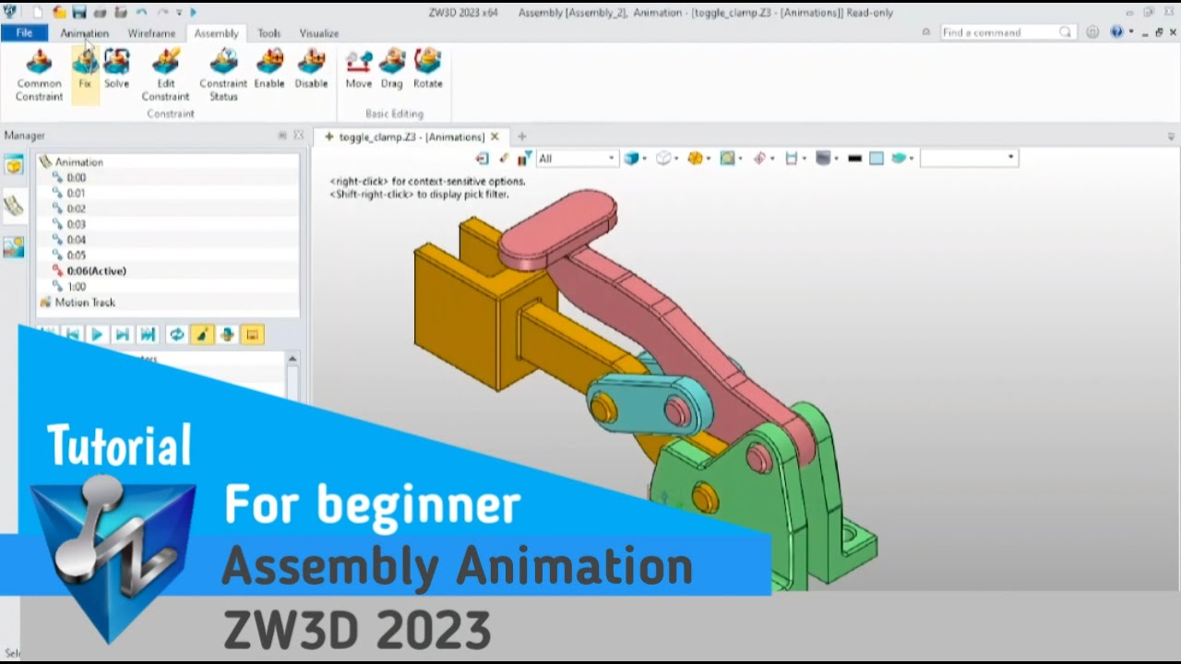The width and height of the screenshot is (1181, 664).
Task: Close the Manager panel
Action: [x=298, y=136]
